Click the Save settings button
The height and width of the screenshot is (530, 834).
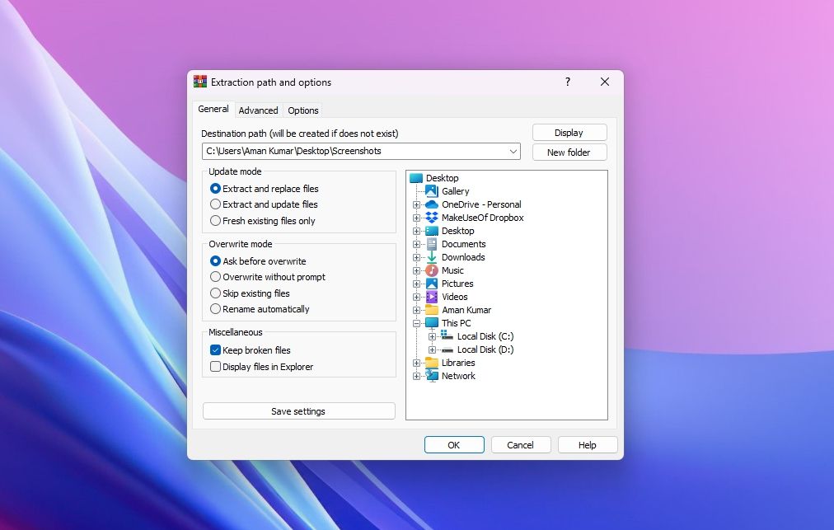(298, 411)
